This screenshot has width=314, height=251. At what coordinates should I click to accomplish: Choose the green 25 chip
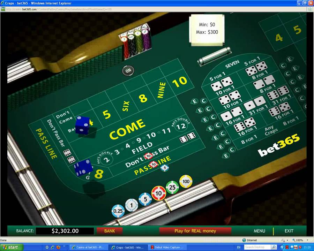(x=172, y=187)
